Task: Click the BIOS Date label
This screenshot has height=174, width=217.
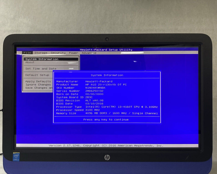Action: pyautogui.click(x=64, y=104)
